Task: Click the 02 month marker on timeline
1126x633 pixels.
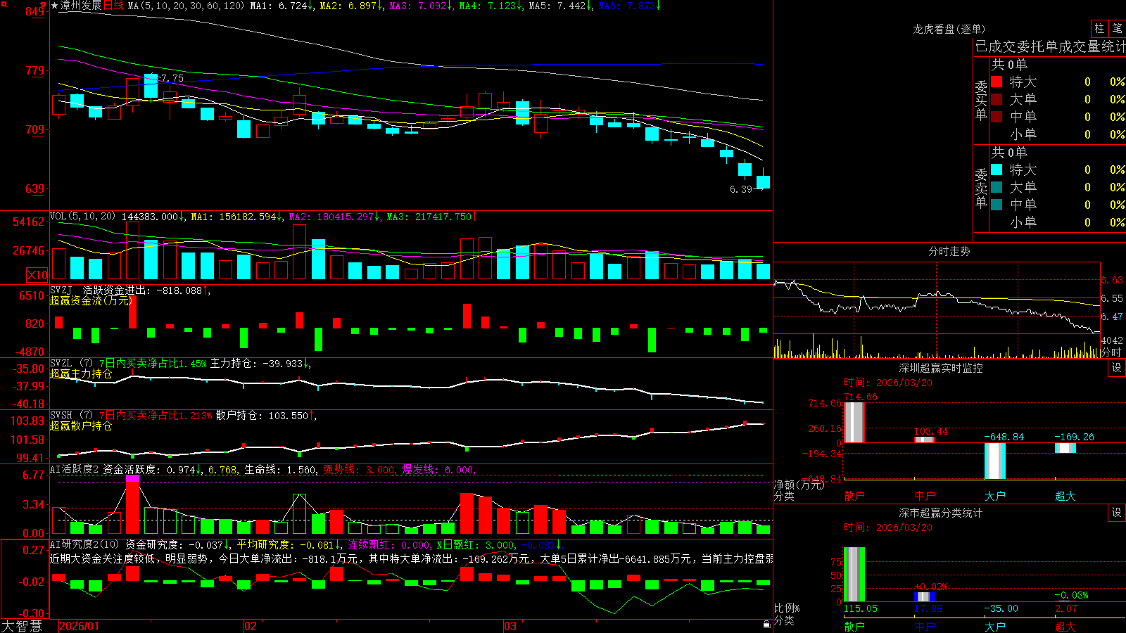Action: pos(251,626)
